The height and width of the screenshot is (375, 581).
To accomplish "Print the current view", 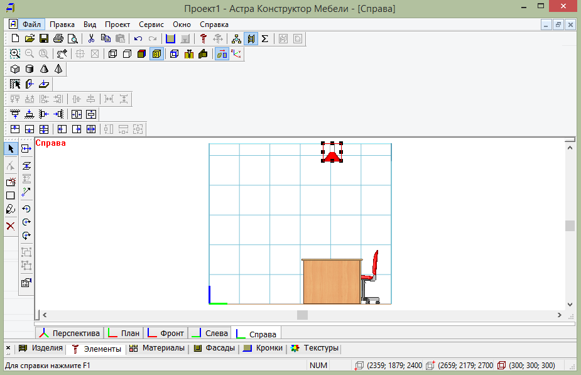I will (x=58, y=38).
